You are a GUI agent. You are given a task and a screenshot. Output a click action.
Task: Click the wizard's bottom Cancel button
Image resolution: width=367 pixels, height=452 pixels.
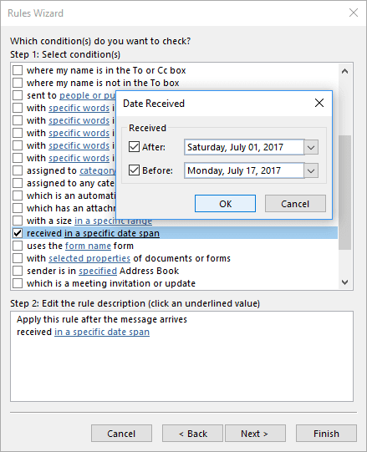click(x=121, y=434)
